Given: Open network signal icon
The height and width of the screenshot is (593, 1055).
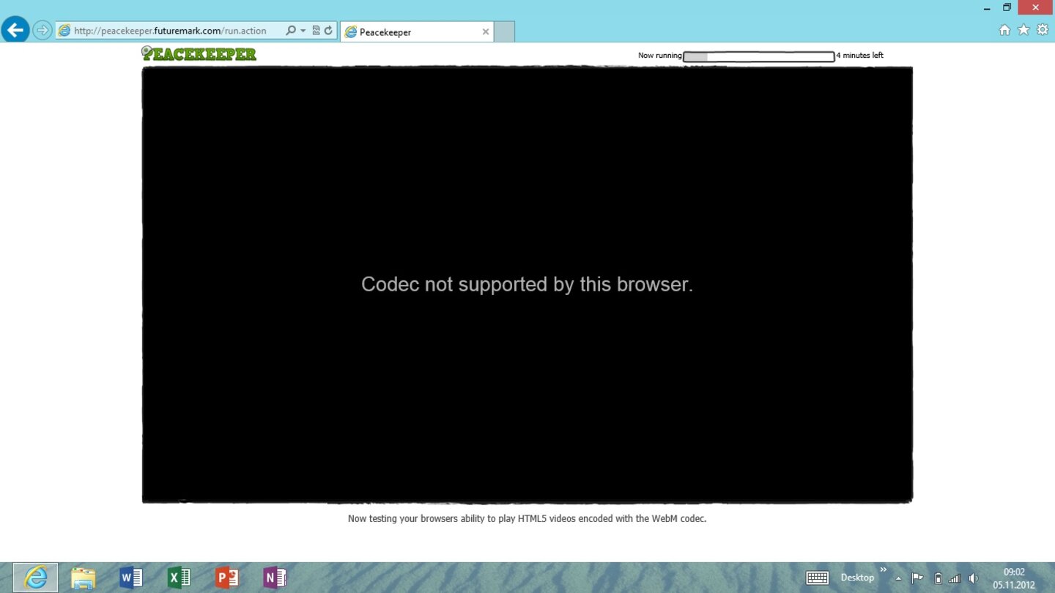Looking at the screenshot, I should [954, 578].
